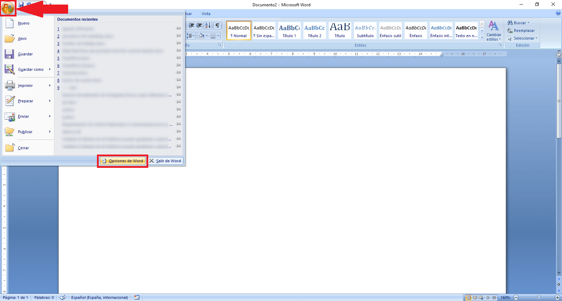This screenshot has width=562, height=301.
Task: Click the spelling check status icon
Action: 63,297
